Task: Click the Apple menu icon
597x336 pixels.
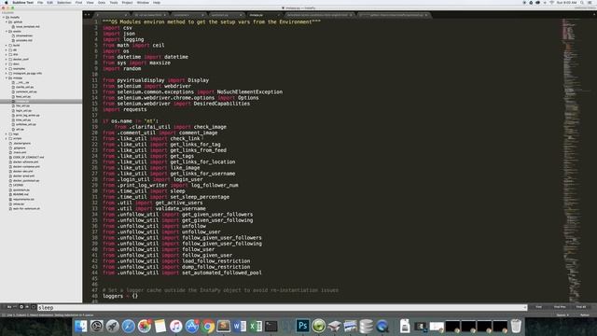Action: coord(6,2)
